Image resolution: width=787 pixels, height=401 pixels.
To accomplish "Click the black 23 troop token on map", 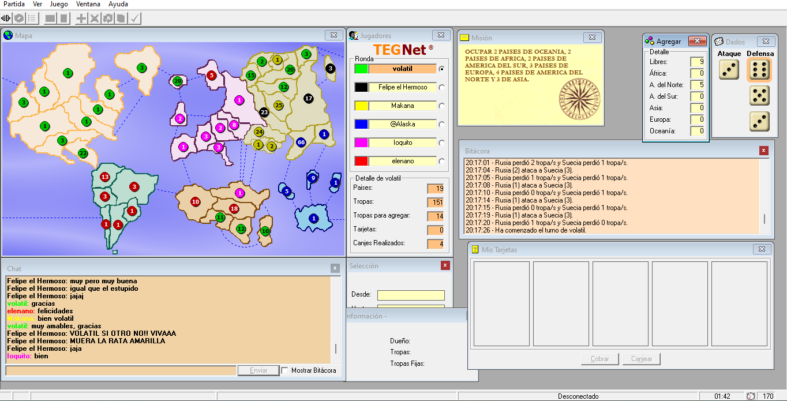I will 264,112.
